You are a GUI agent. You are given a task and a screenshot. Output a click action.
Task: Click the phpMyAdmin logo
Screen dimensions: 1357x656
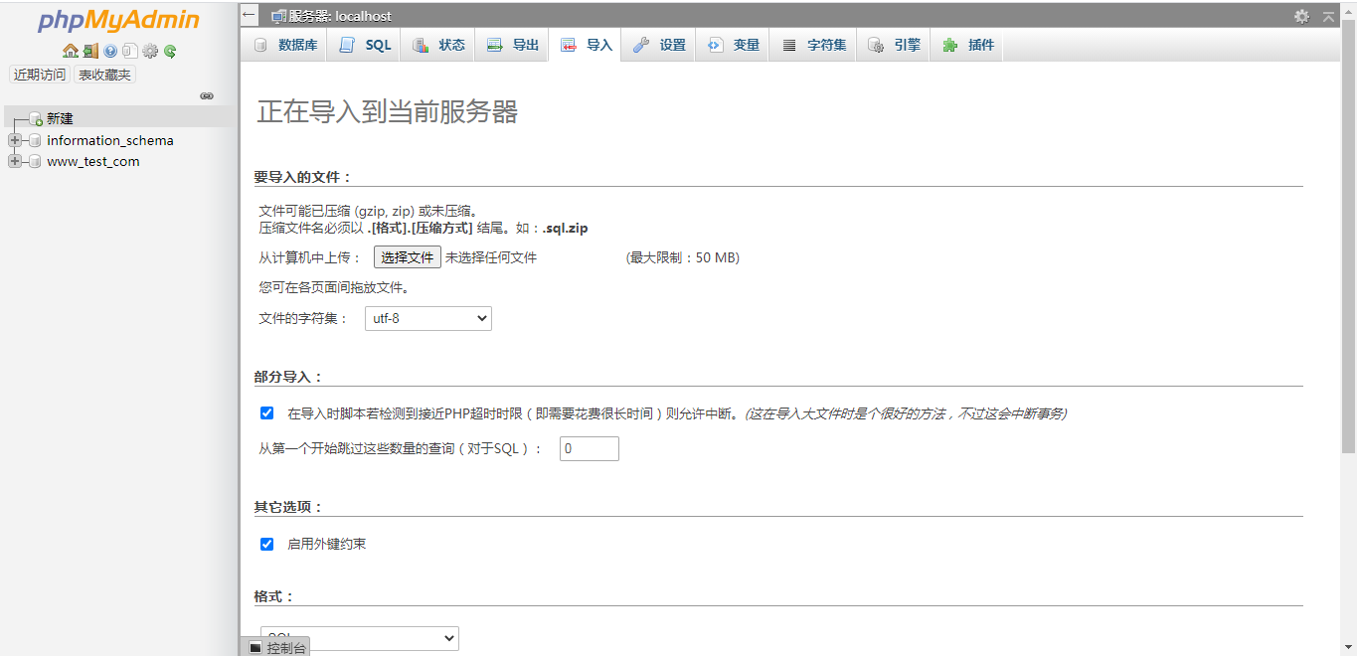pyautogui.click(x=118, y=20)
